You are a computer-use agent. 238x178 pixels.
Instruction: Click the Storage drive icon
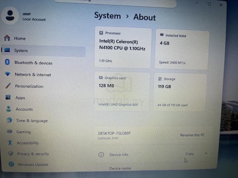coord(160,79)
